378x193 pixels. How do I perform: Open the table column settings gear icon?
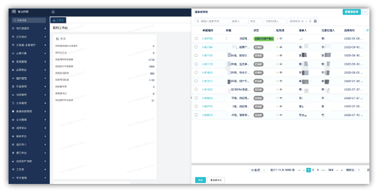click(x=367, y=30)
